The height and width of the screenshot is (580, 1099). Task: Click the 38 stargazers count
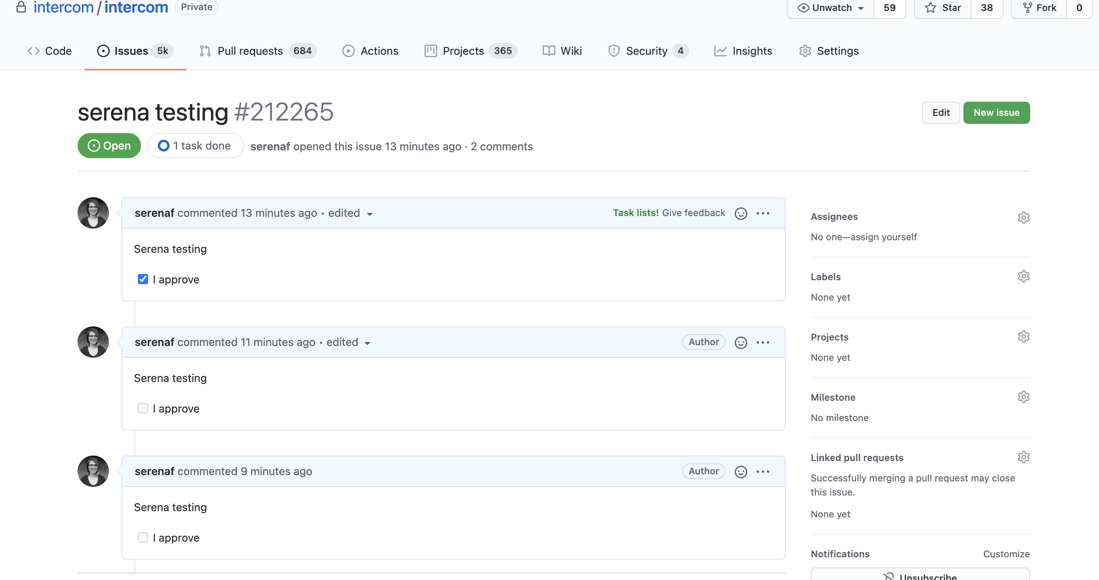tap(986, 8)
